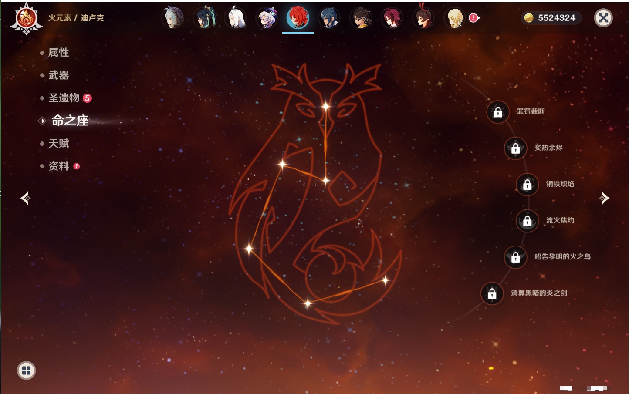Open the locked 昭告黎明的火之鸟 constellation node
Screen dimensions: 629x394
pyautogui.click(x=515, y=257)
